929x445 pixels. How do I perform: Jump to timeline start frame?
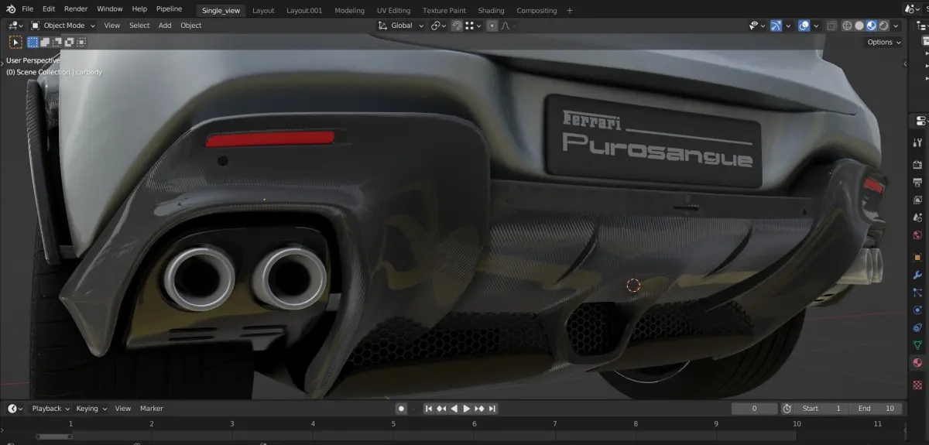pos(428,409)
